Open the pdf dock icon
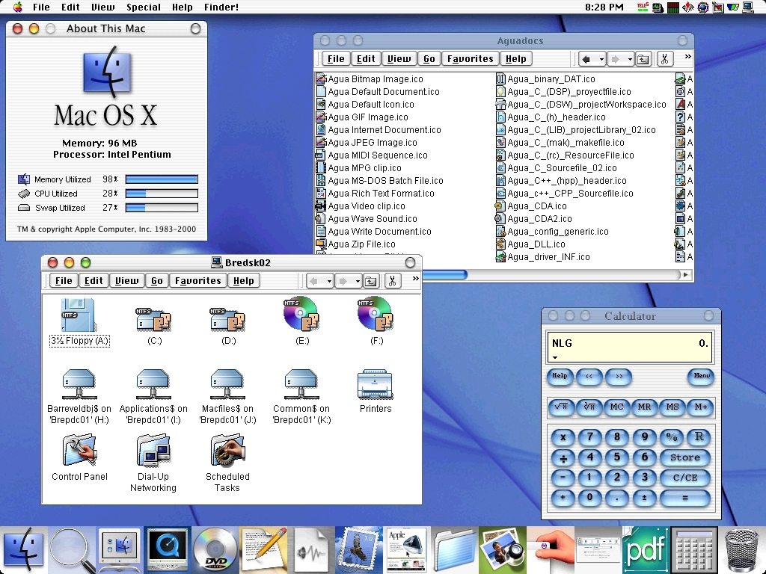Viewport: 766px width, 574px height. 646,549
